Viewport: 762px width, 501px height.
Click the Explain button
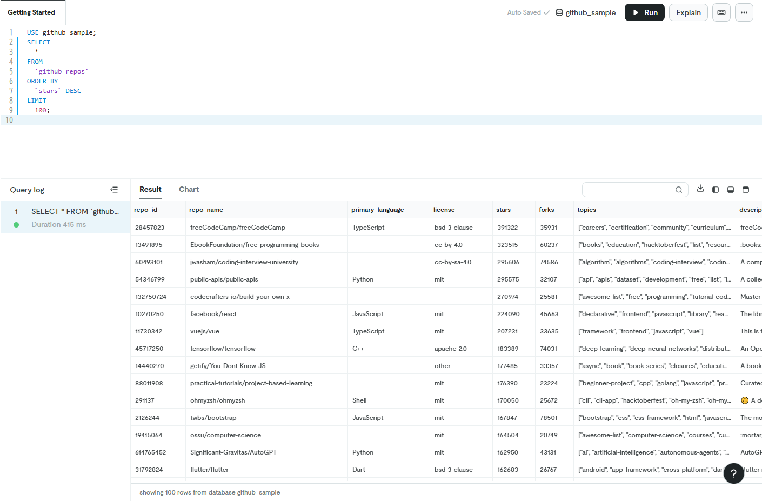click(x=688, y=12)
